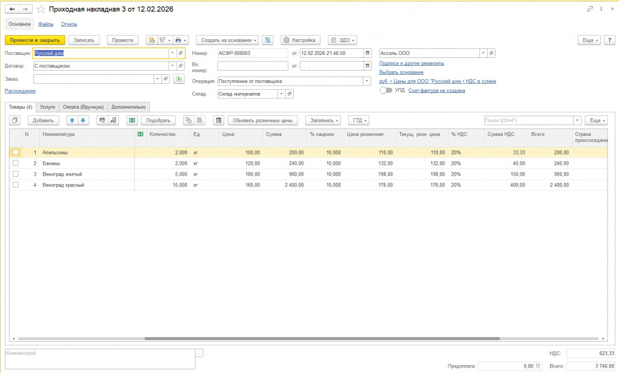The width and height of the screenshot is (619, 373).
Task: Open the Оплата (Вручную) tab
Action: pos(83,107)
